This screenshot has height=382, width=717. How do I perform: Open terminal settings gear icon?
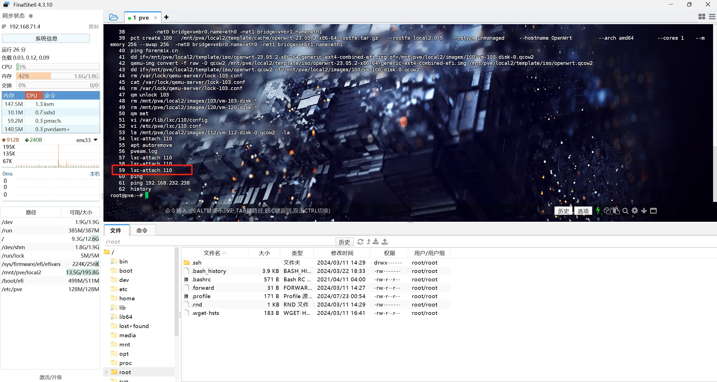click(635, 211)
